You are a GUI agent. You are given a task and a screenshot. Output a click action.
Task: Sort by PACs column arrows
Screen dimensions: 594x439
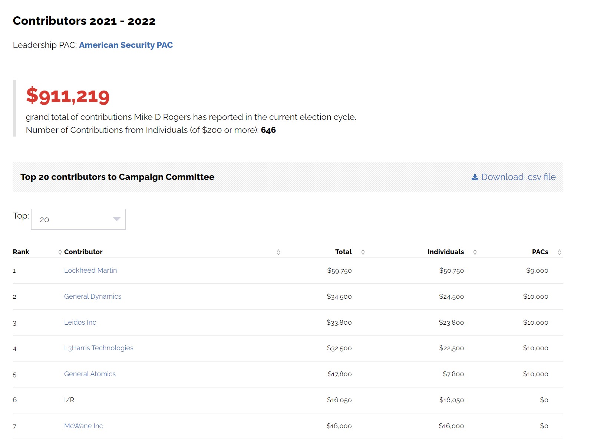coord(559,252)
